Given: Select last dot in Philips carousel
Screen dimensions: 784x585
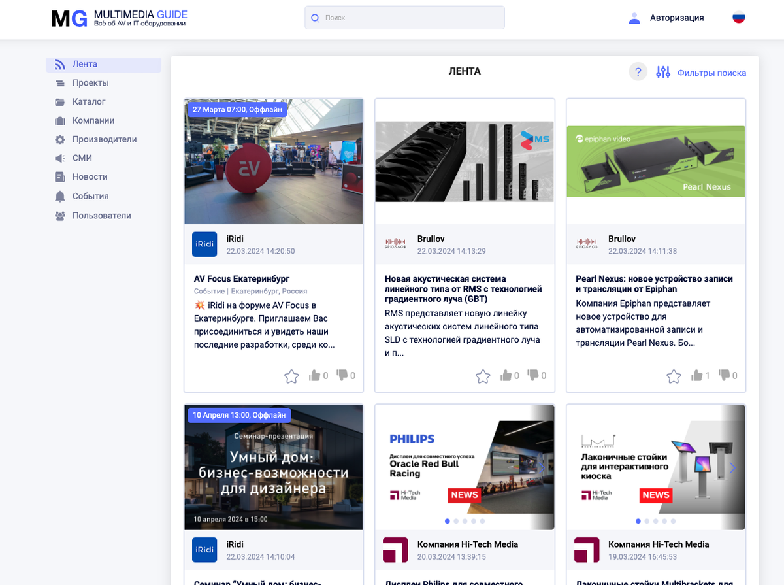Looking at the screenshot, I should pos(482,521).
